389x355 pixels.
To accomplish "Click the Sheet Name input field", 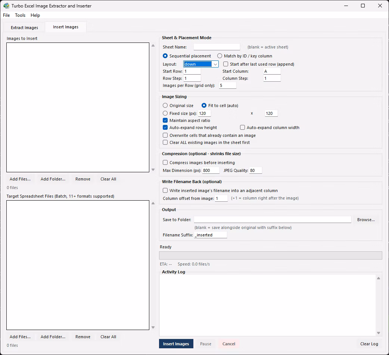I will pyautogui.click(x=217, y=47).
